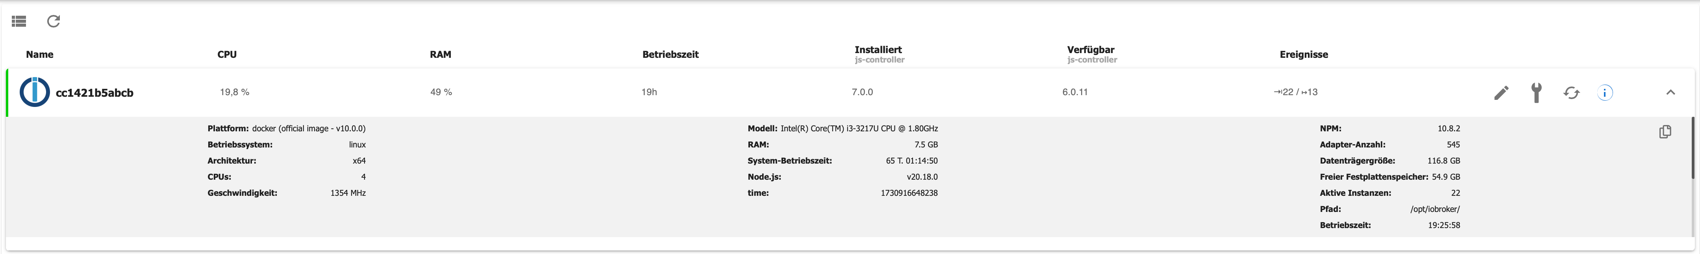
Task: Collapse the host details with the chevron
Action: click(1670, 92)
